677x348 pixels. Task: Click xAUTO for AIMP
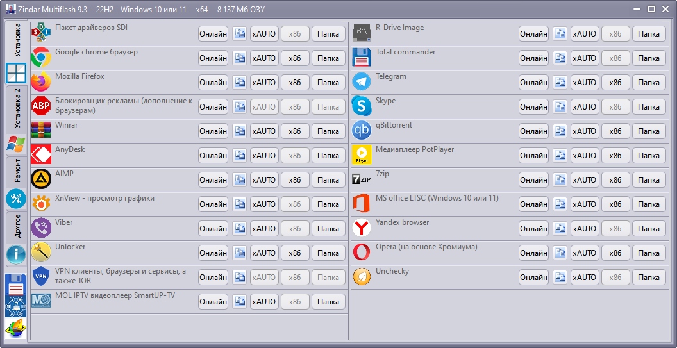coord(264,179)
